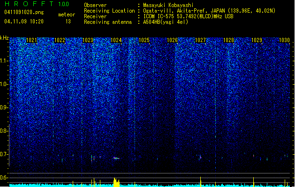Click the Observer name Masayuki Kobayashi
The height and width of the screenshot is (187, 295).
168,5
